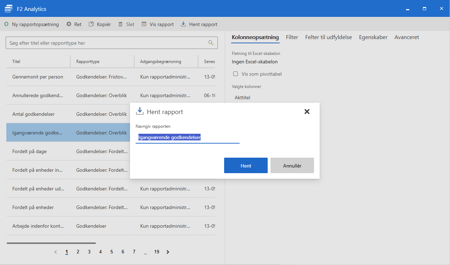Jump to page 19 in pagination

(157, 252)
